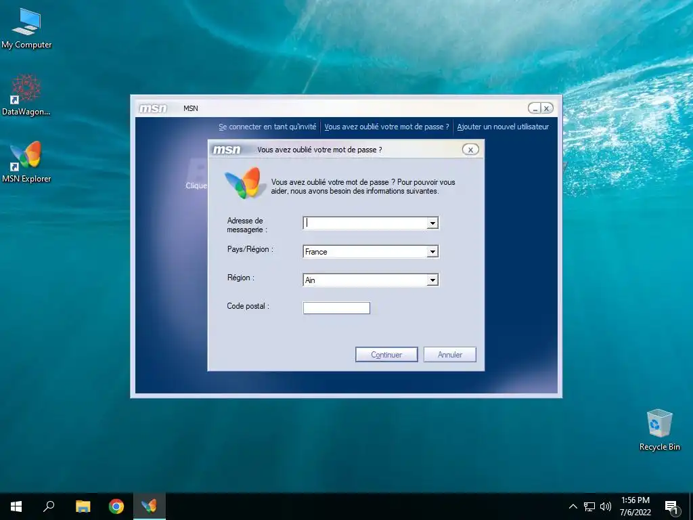Viewport: 693px width, 520px height.
Task: Launch the MSN Explorer desktop shortcut
Action: click(x=26, y=162)
